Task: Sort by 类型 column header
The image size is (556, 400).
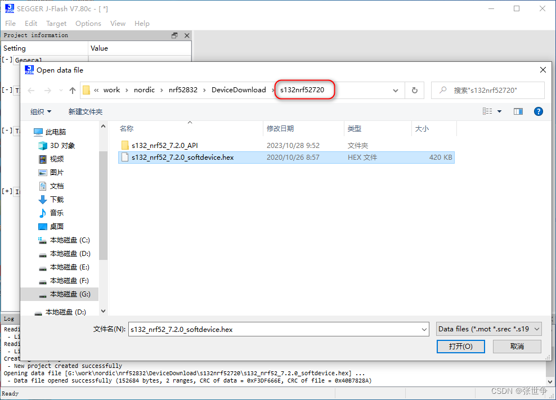Action: pos(354,128)
